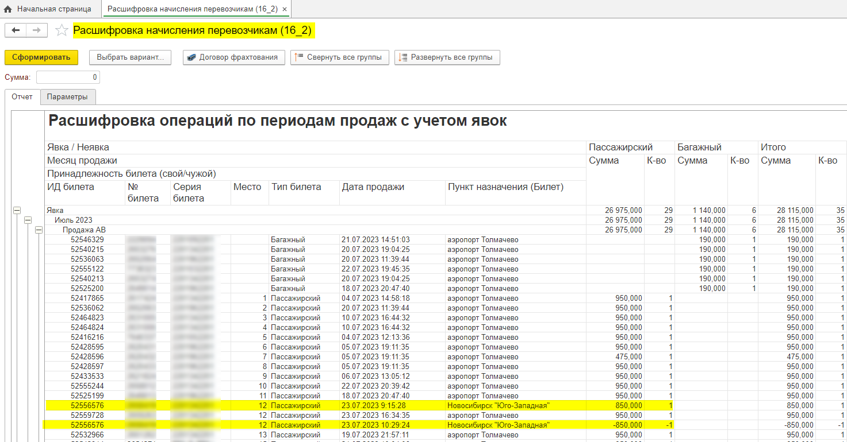
Task: Collapse the Июль 2023 group
Action: [x=28, y=220]
